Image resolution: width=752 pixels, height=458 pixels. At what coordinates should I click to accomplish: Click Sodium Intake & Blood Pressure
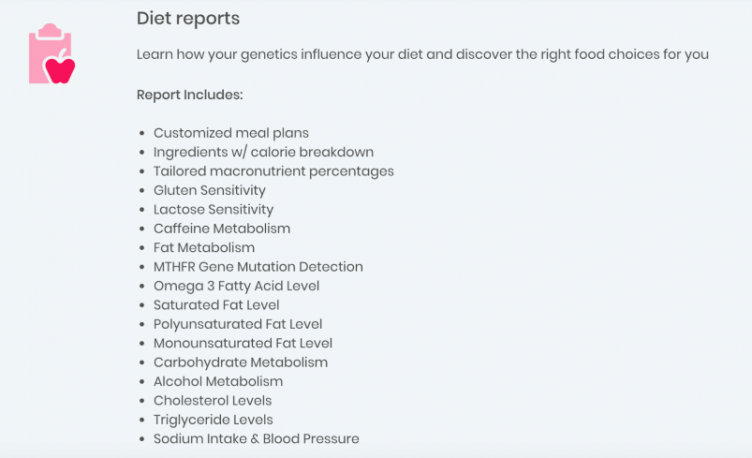256,439
